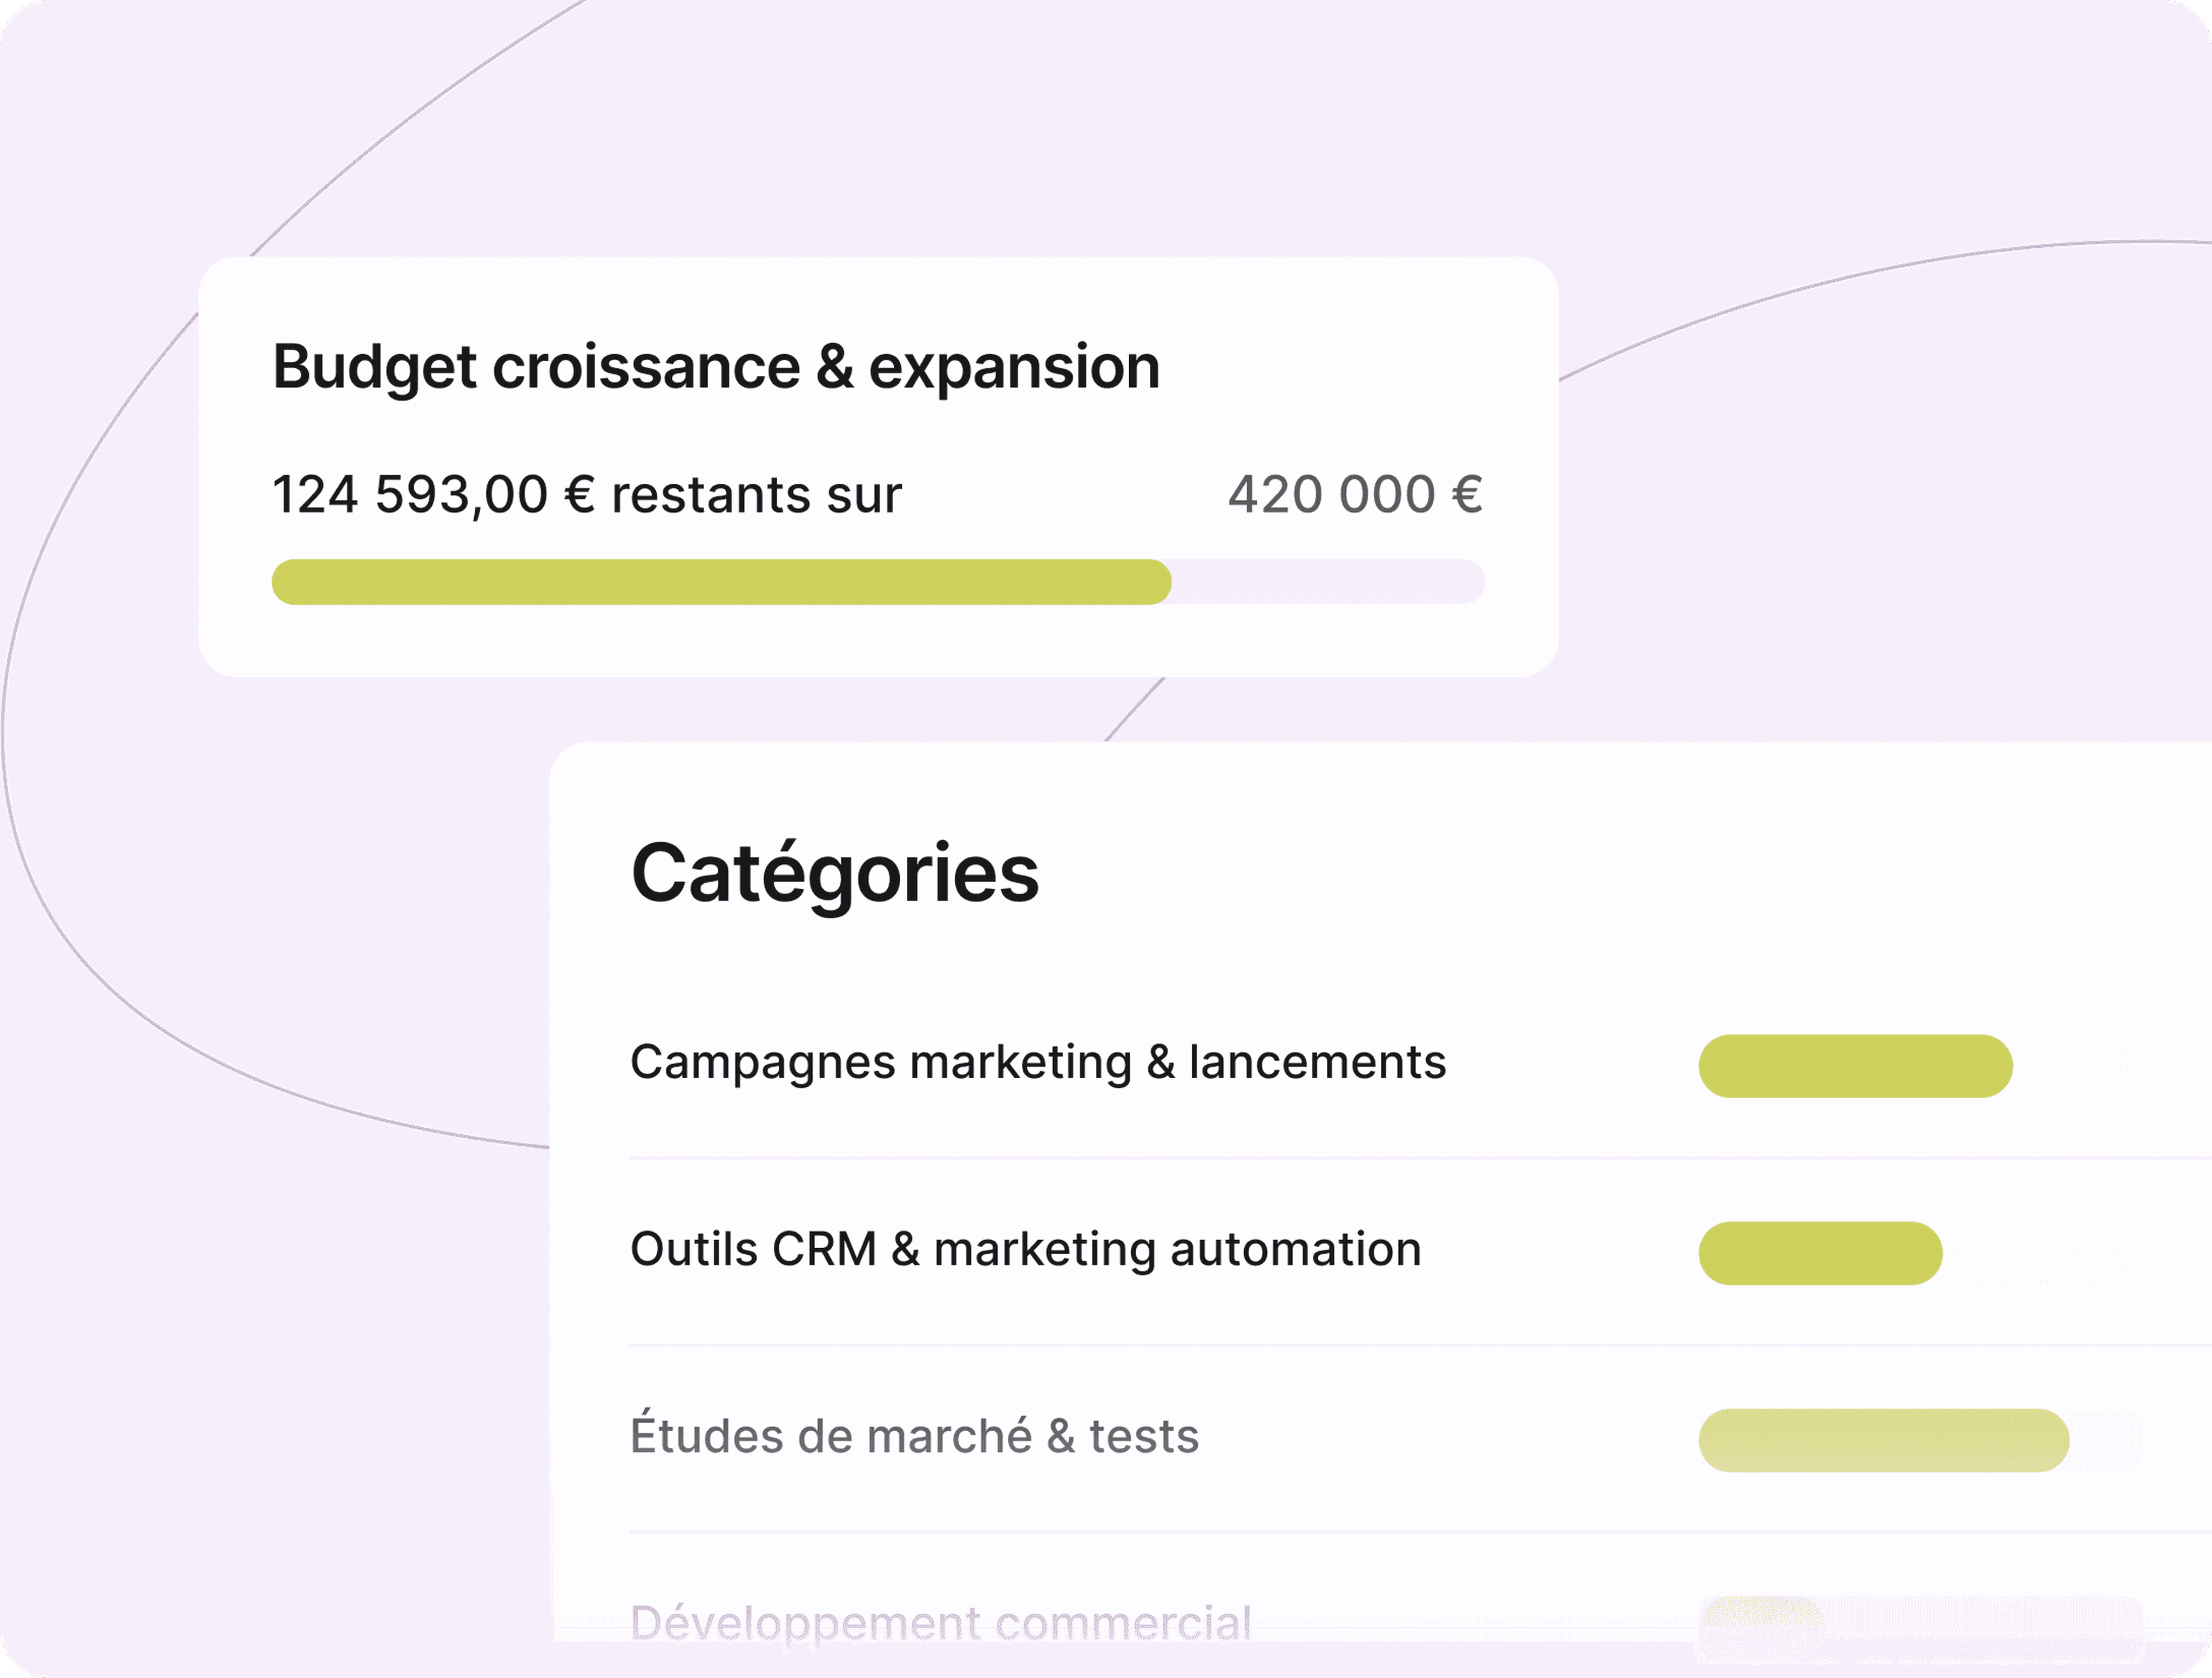Click the green filled end of budget bar

[1150, 582]
